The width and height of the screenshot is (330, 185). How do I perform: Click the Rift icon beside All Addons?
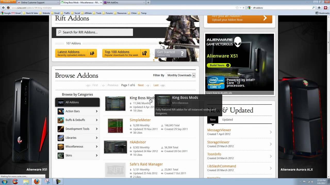61,102
